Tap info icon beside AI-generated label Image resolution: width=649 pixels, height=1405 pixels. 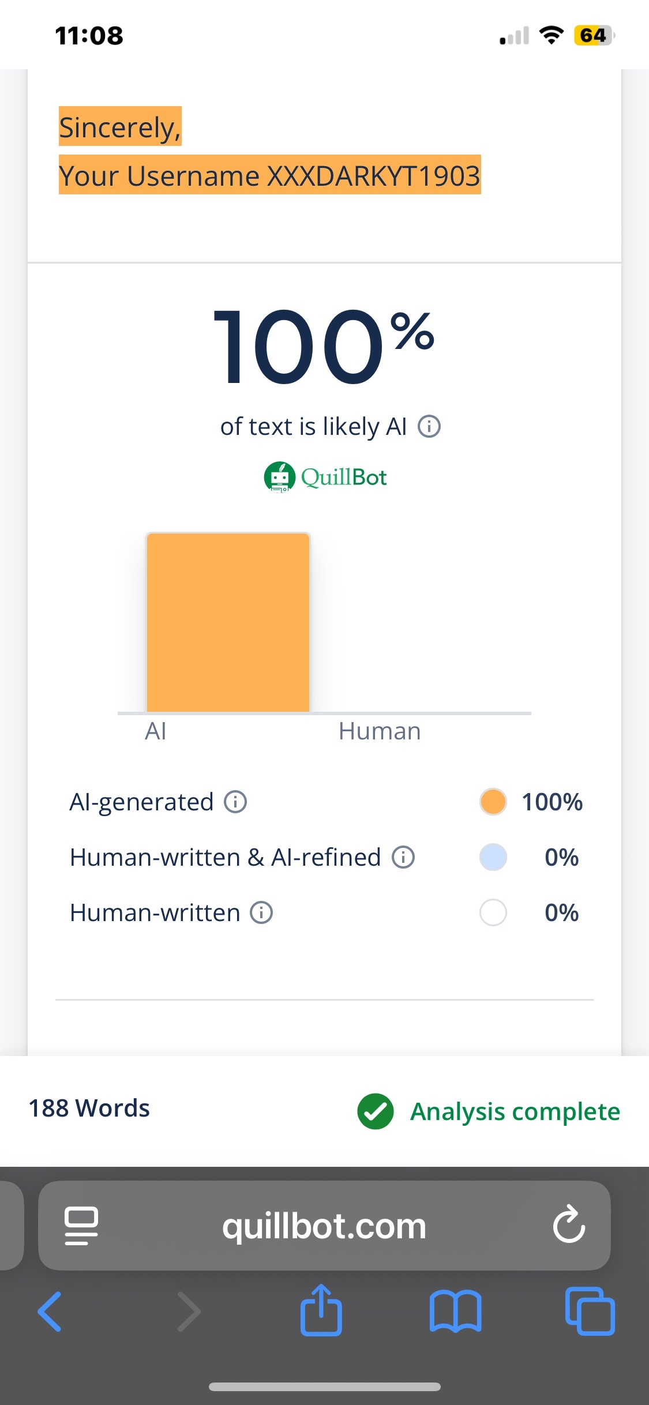pyautogui.click(x=235, y=802)
